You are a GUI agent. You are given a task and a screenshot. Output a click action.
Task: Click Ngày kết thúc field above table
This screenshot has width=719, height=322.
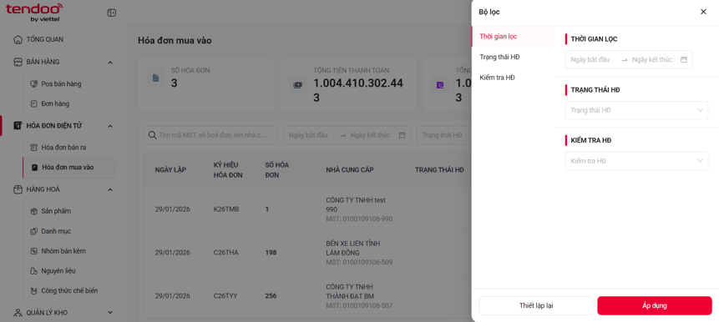coord(371,136)
